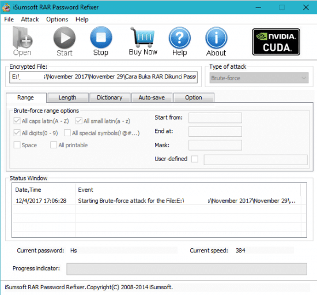Click the Mask input field
This screenshot has height=295, width=317.
[x=215, y=145]
